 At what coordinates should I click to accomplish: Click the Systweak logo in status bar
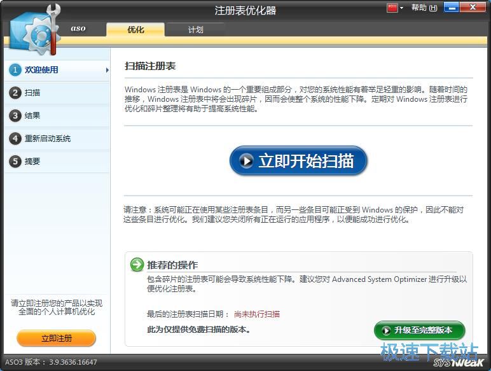click(459, 362)
